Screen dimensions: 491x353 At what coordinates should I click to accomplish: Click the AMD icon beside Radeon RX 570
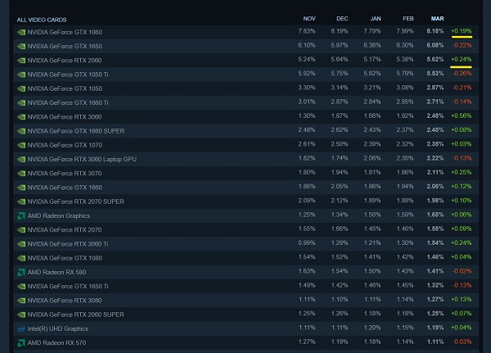pyautogui.click(x=21, y=342)
